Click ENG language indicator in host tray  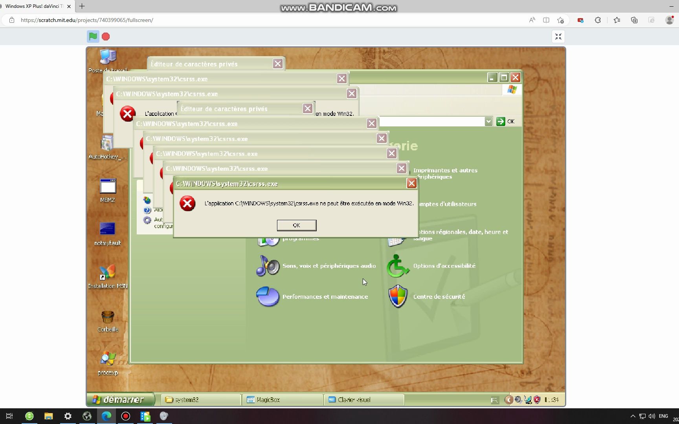coord(663,416)
